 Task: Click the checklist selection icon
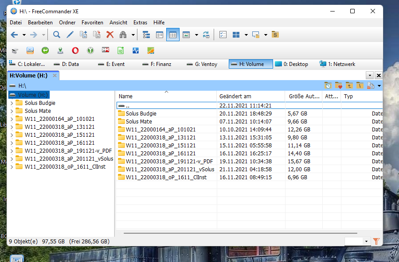point(223,35)
